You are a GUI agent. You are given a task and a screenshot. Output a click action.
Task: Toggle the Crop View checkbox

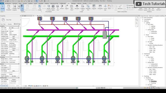10,66
